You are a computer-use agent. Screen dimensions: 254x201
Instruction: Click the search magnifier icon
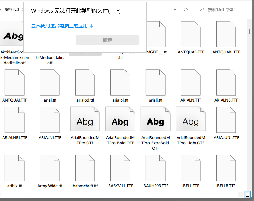pos(202,9)
